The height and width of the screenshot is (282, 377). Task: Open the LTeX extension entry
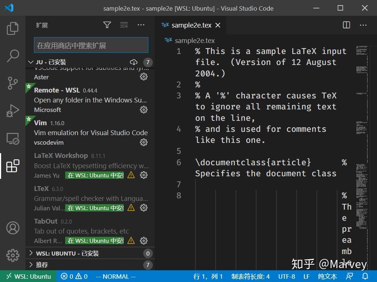point(90,198)
